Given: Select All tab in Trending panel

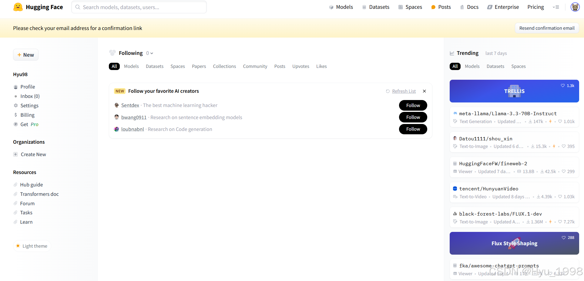Looking at the screenshot, I should pyautogui.click(x=455, y=66).
